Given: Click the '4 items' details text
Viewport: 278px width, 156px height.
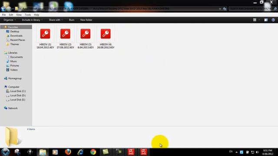Looking at the screenshot, I should coord(31,129).
